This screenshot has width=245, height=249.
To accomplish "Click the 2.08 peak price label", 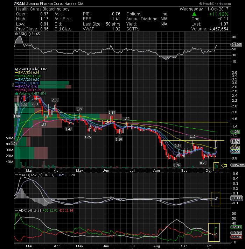I will click(55, 100).
